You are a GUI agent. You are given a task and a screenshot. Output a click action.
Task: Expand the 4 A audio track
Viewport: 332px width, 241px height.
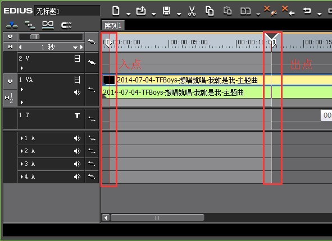(21, 177)
